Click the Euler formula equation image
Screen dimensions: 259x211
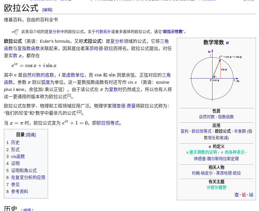pyautogui.click(x=34, y=65)
